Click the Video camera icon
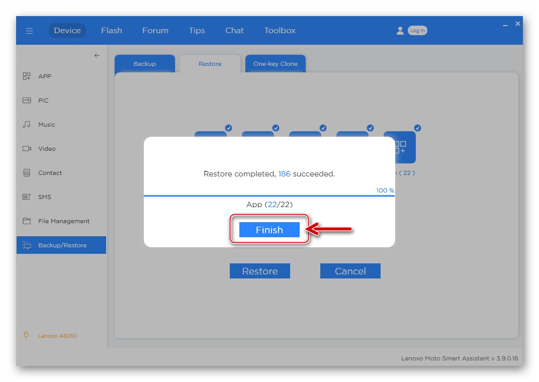 pos(27,148)
